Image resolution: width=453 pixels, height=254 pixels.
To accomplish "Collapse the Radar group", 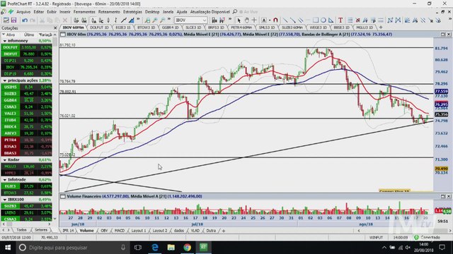I will click(x=5, y=160).
